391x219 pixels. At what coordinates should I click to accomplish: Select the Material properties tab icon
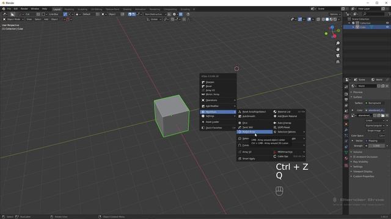point(346,158)
